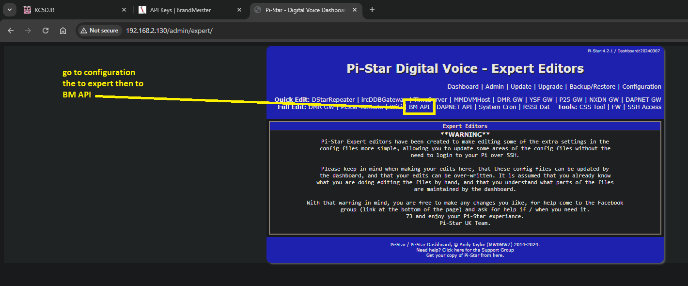Click the Tools: label

567,107
